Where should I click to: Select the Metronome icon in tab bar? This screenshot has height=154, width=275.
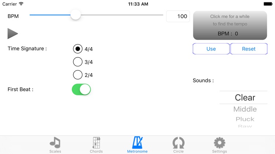(137, 142)
